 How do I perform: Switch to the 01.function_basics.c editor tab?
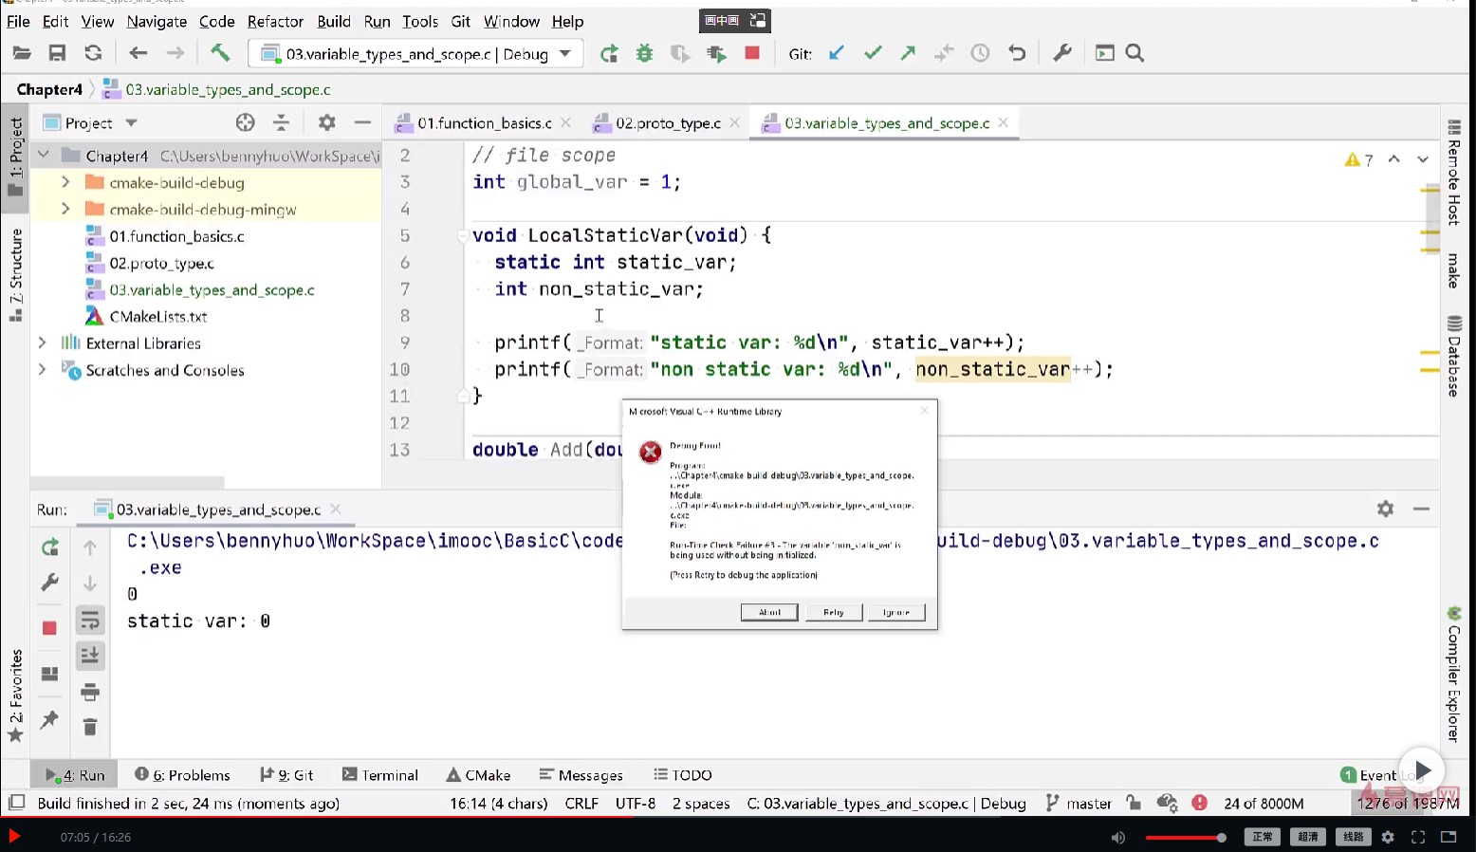[484, 123]
